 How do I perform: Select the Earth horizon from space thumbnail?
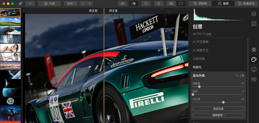click(x=11, y=75)
